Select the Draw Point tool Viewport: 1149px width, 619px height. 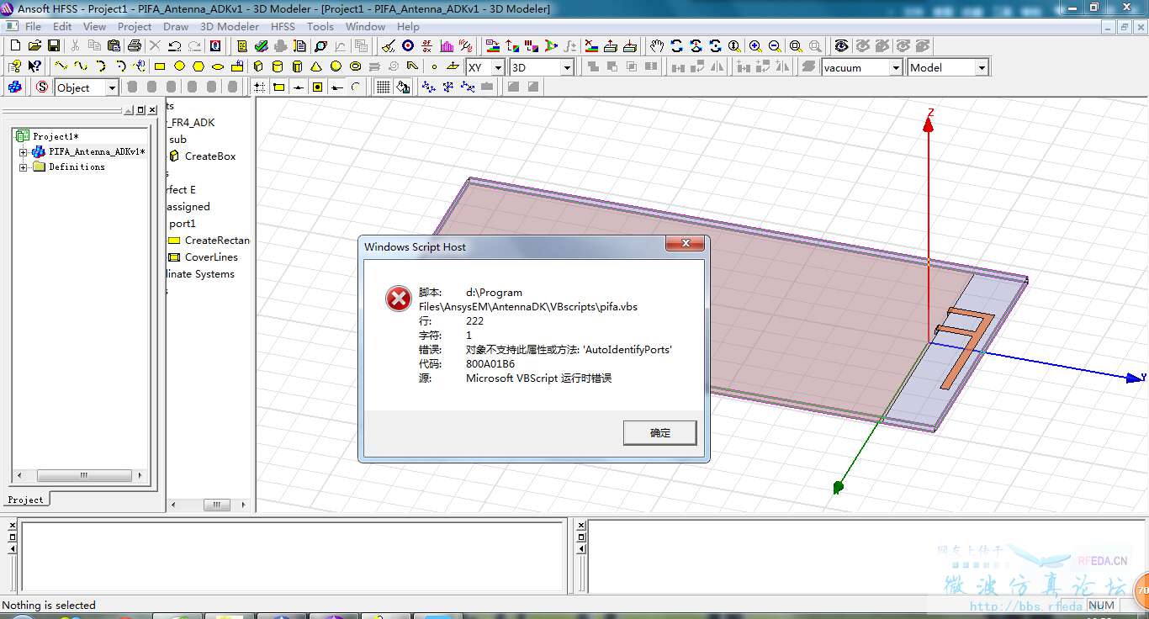point(434,66)
